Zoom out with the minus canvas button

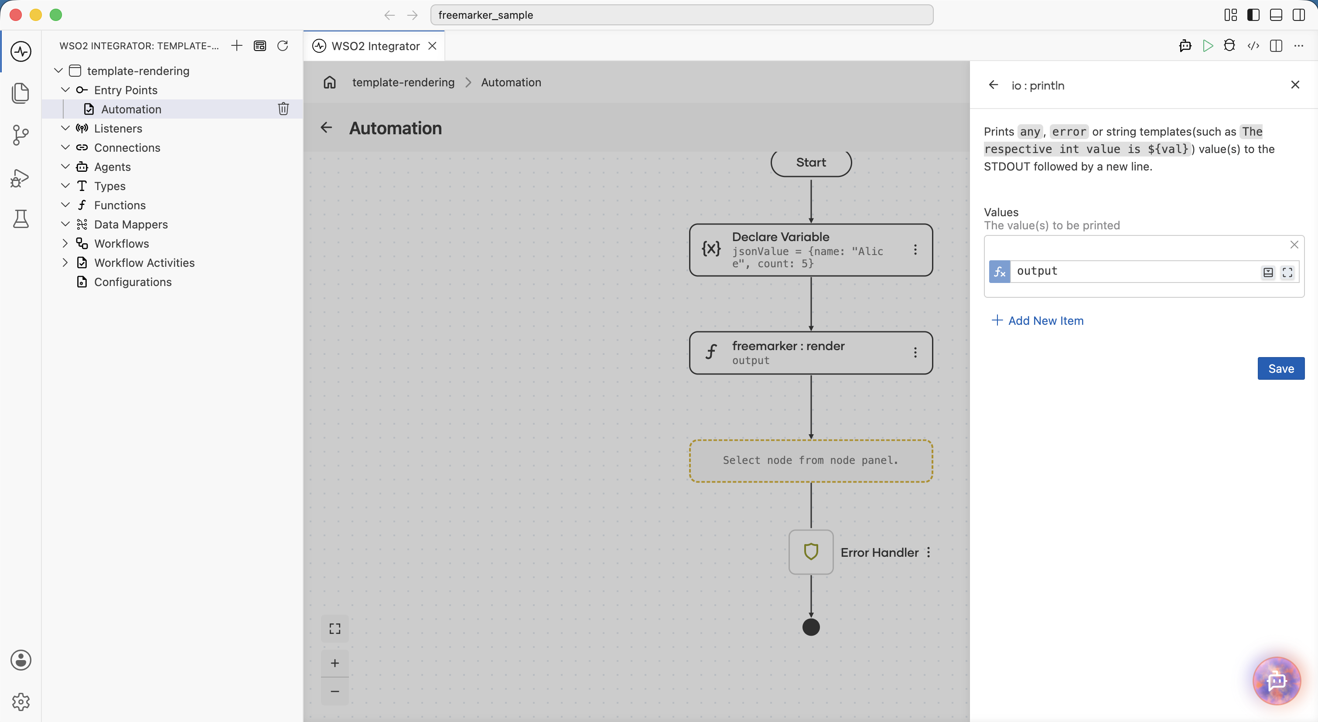[335, 691]
